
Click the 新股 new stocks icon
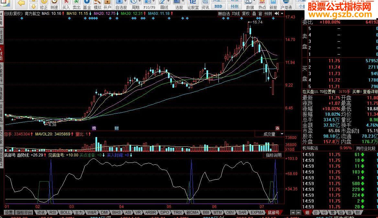tap(273, 4)
